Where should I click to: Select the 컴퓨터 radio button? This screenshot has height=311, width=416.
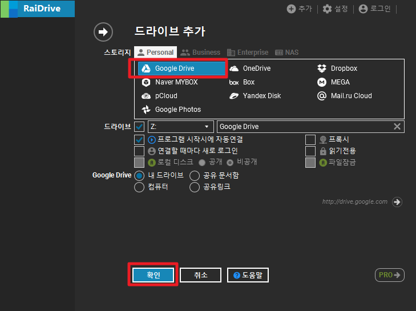139,187
